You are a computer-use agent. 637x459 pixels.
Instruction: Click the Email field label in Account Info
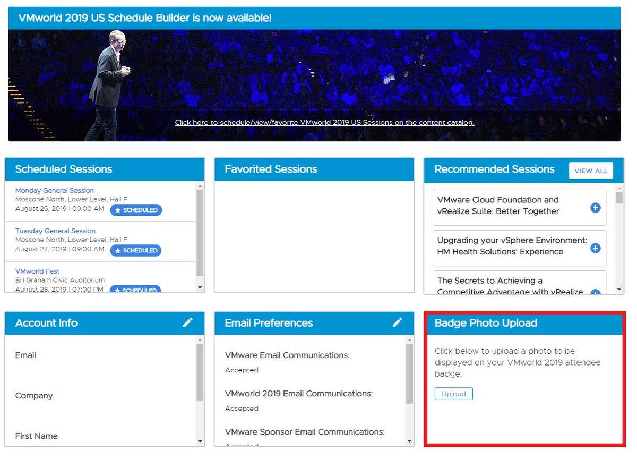click(25, 355)
